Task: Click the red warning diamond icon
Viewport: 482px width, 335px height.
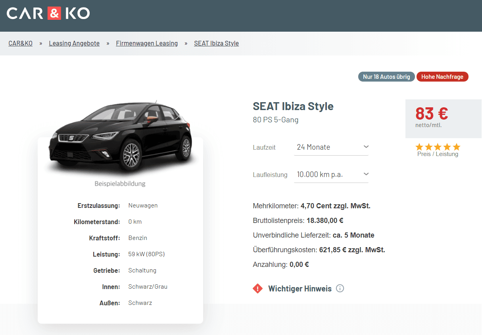Action: tap(257, 288)
